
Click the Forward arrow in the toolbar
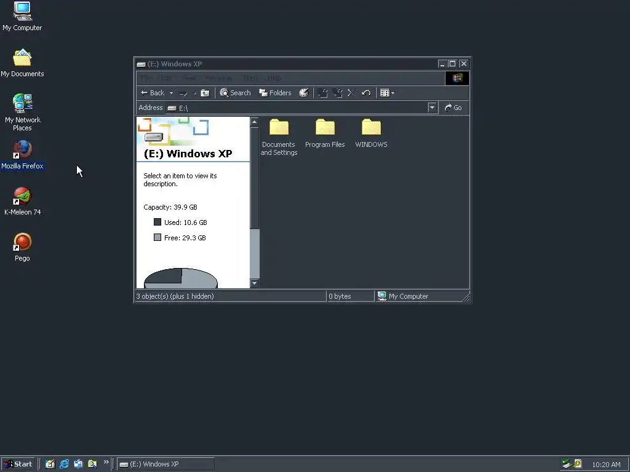tap(183, 93)
